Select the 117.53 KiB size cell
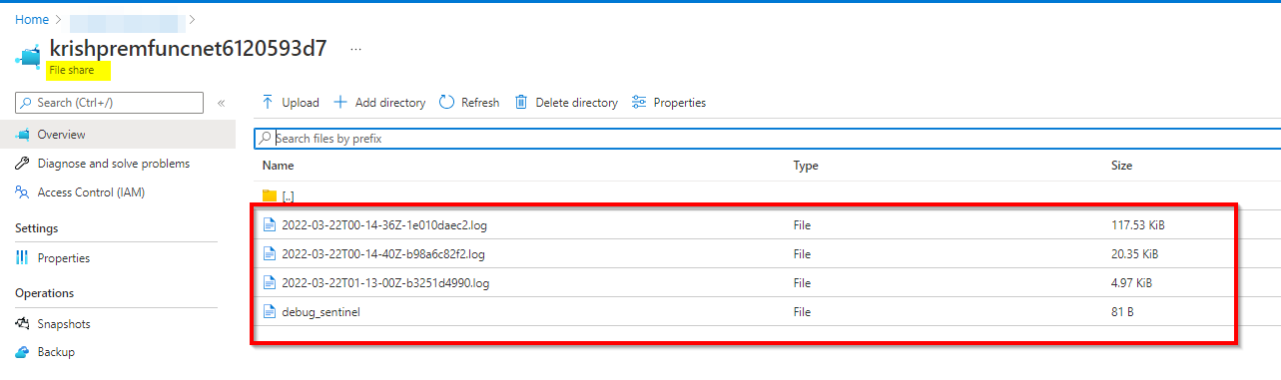Screen dimensions: 1281x380 coord(1137,225)
